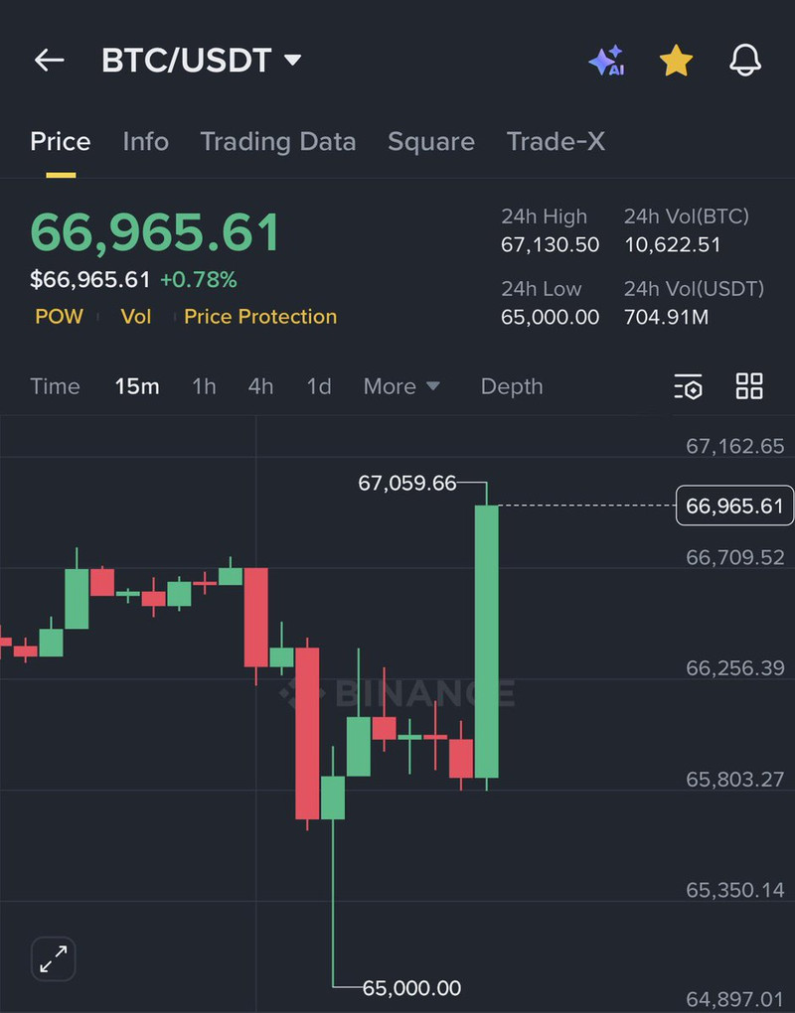This screenshot has height=1013, width=795.
Task: Open chart indicator settings icon
Action: tap(688, 386)
